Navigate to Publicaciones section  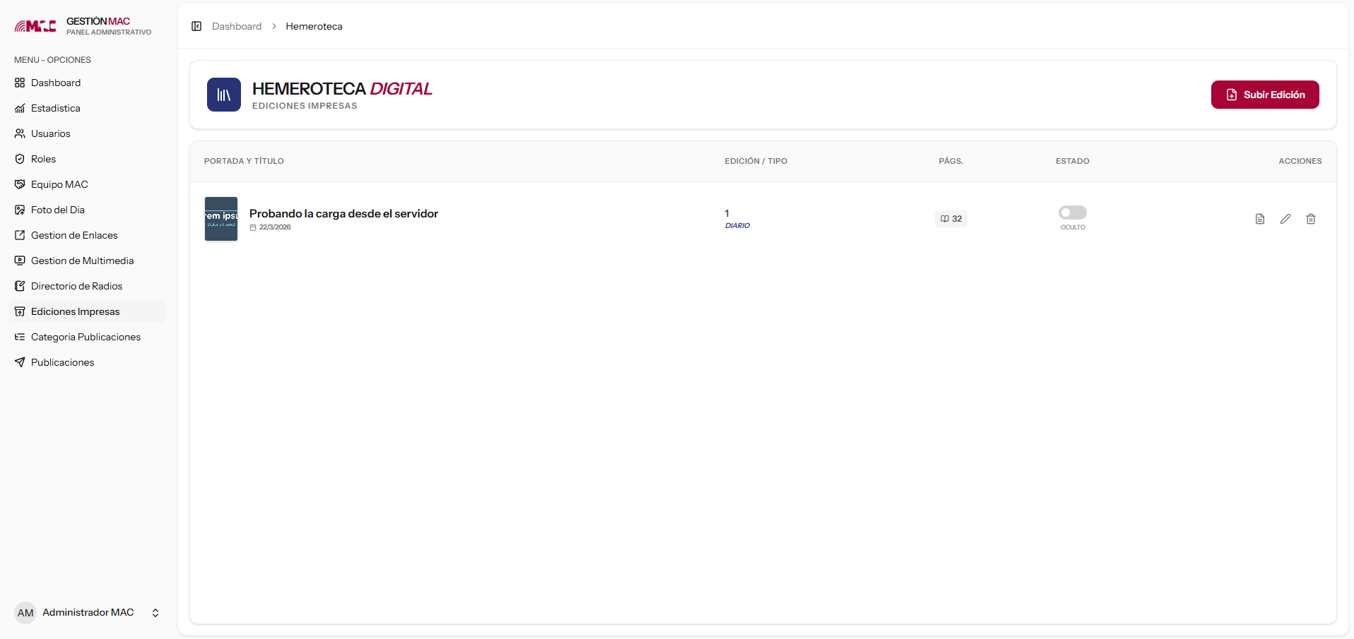[x=62, y=362]
